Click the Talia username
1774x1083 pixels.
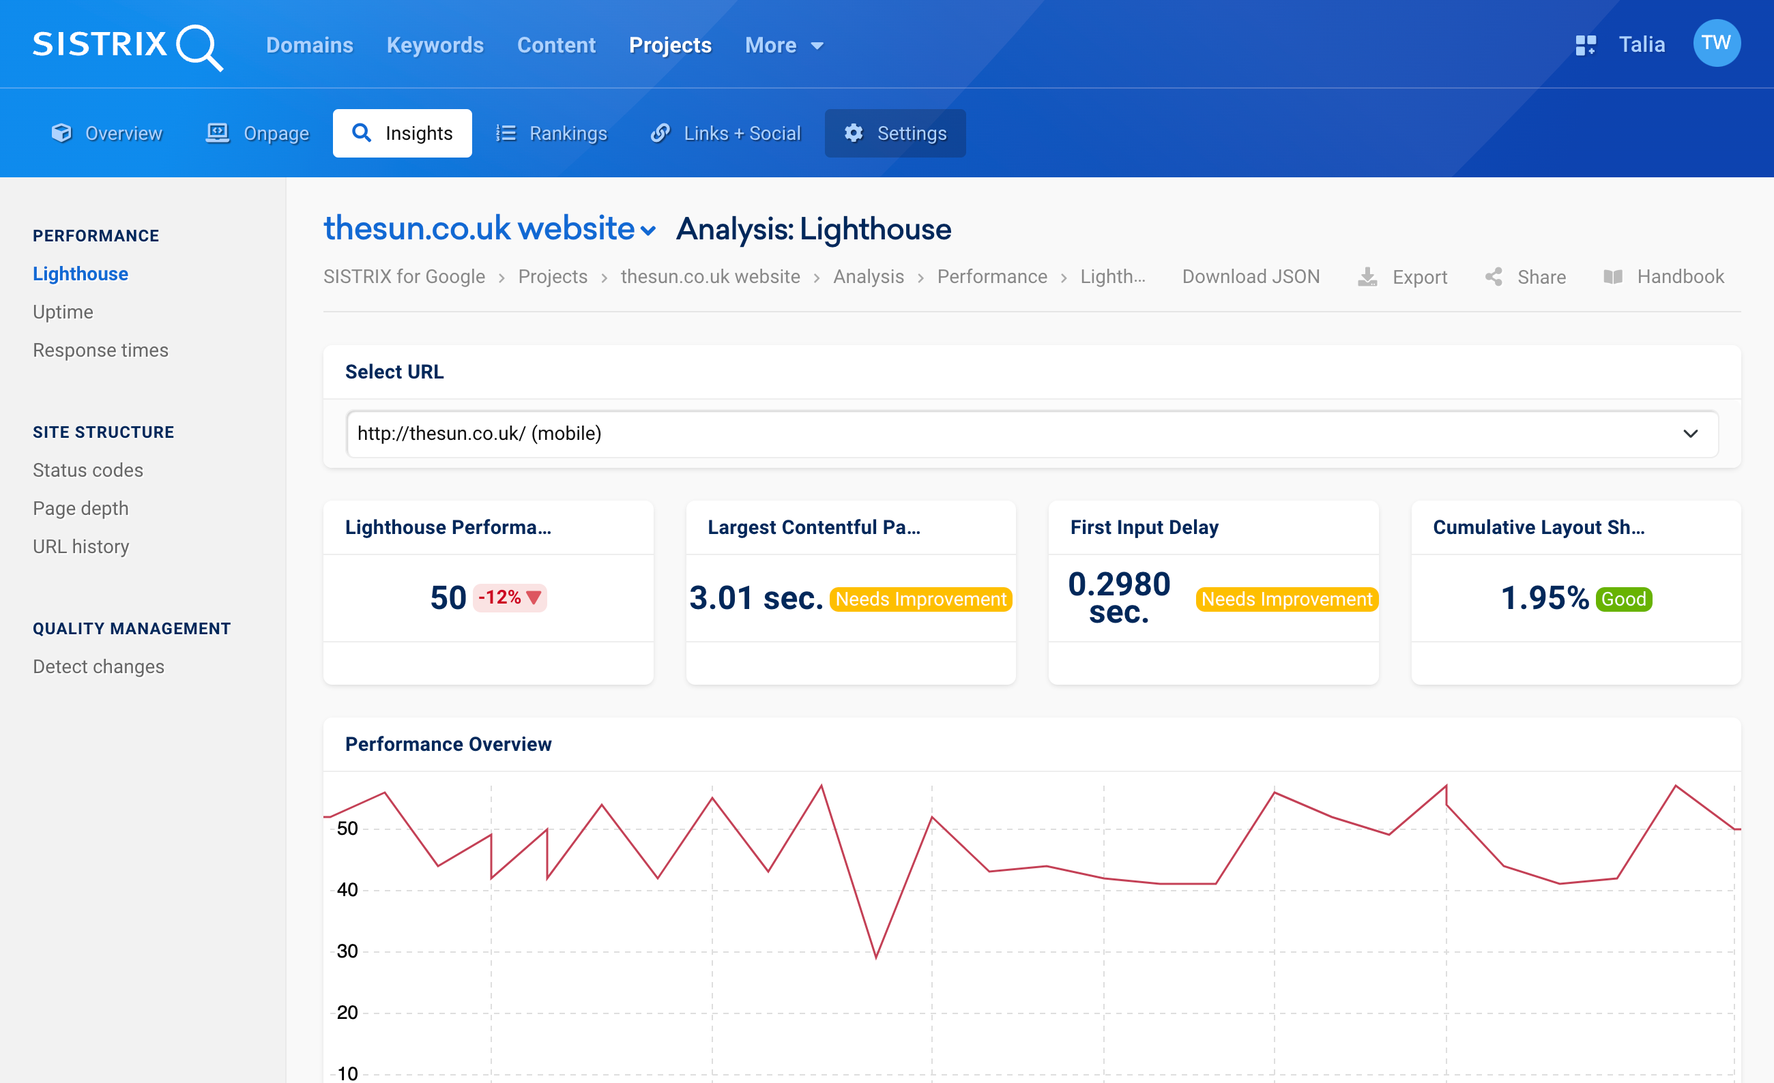[1642, 44]
